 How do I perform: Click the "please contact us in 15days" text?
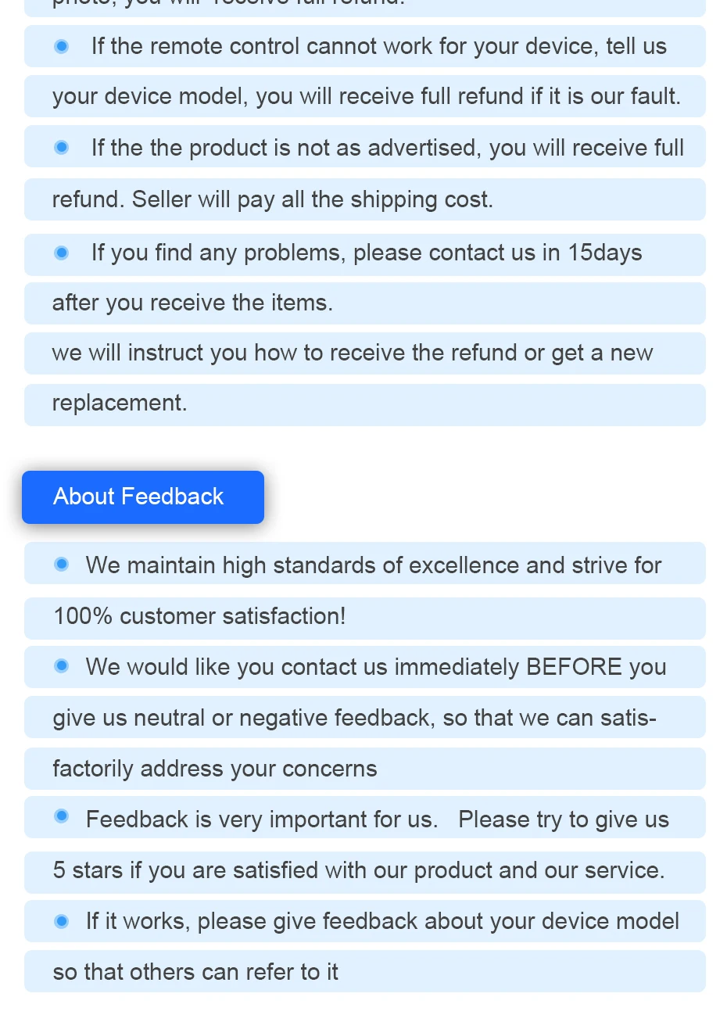[x=497, y=253]
